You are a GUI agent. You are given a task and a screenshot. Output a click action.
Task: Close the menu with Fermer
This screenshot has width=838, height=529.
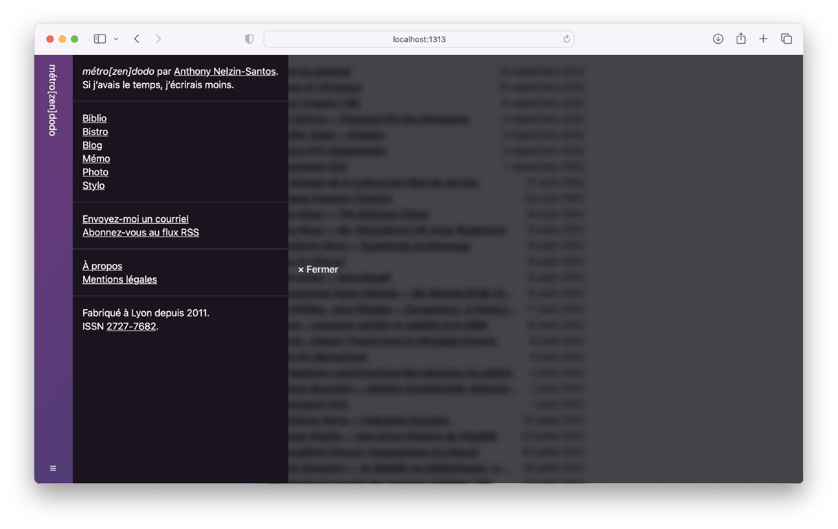318,269
